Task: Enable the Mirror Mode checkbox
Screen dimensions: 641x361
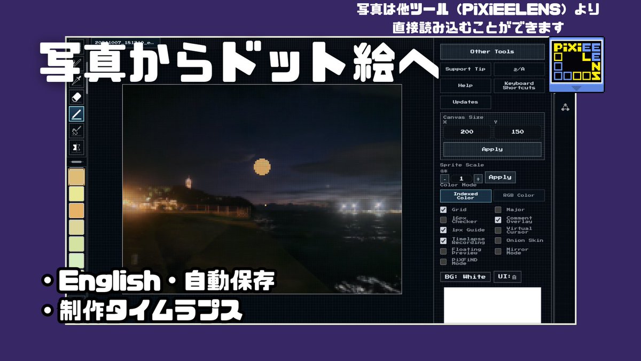Action: click(x=498, y=251)
